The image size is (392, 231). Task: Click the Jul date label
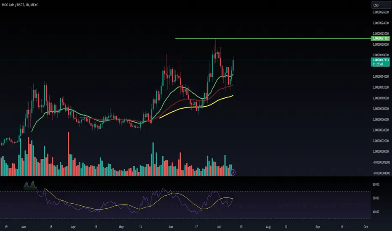[x=219, y=227]
